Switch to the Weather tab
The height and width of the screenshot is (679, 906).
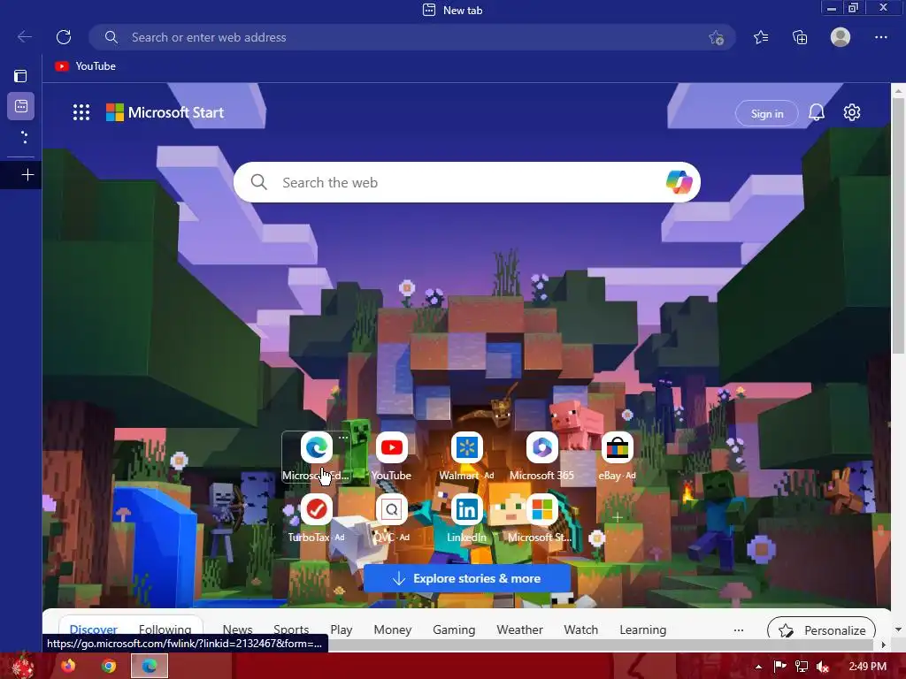(x=519, y=629)
